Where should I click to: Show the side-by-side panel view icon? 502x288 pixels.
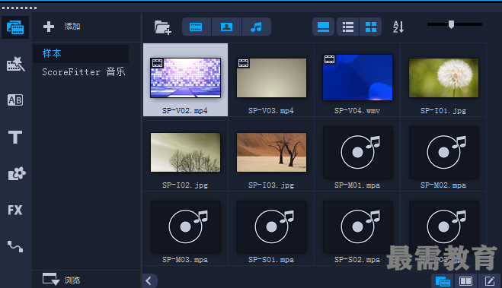coord(465,281)
